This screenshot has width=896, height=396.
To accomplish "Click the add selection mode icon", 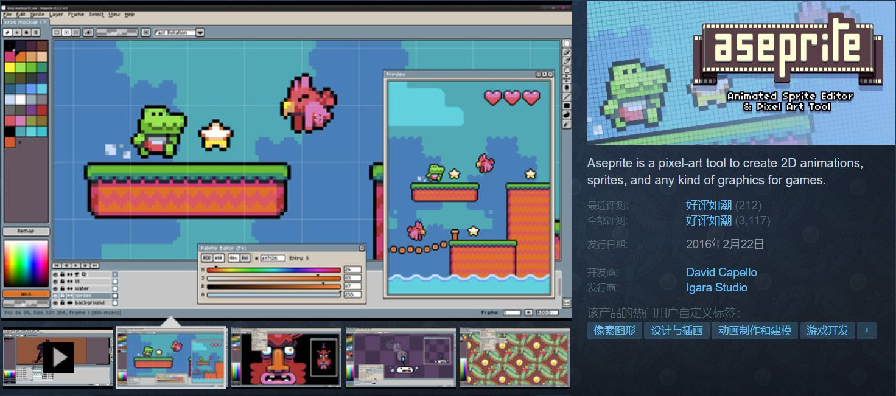I will [x=66, y=32].
